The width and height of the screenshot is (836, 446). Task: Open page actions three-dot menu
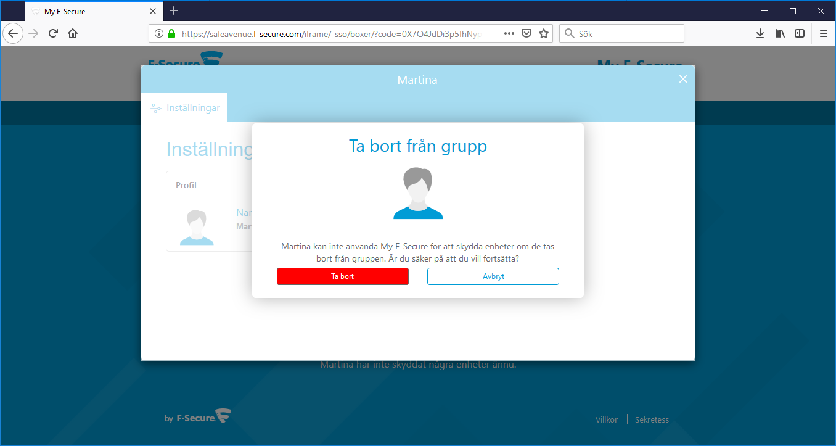click(x=509, y=33)
